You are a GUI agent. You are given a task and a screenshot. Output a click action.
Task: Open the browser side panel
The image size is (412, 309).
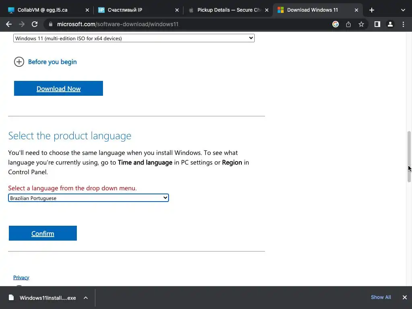(377, 24)
